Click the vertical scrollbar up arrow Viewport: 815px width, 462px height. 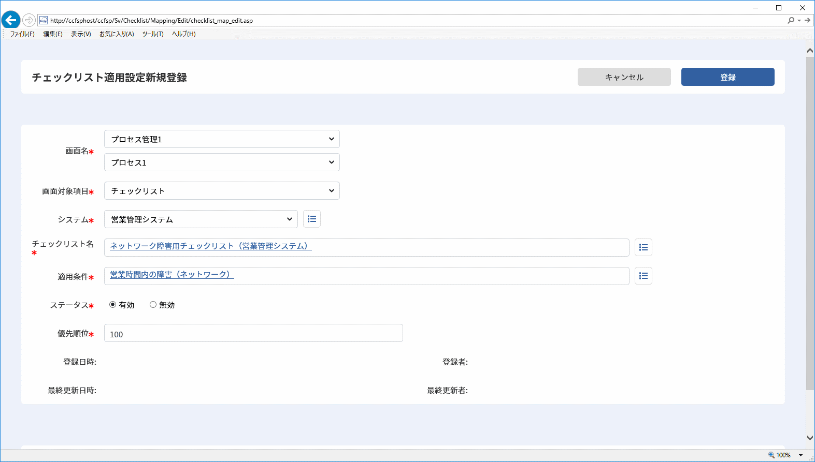pyautogui.click(x=810, y=51)
